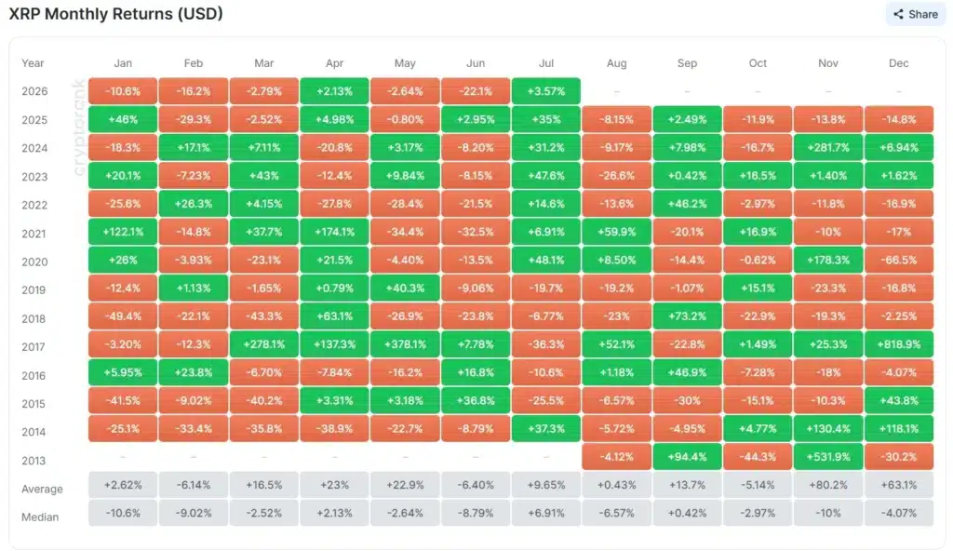This screenshot has height=551, width=953.
Task: Select the 2019 May +40.3% cell
Action: click(x=405, y=289)
